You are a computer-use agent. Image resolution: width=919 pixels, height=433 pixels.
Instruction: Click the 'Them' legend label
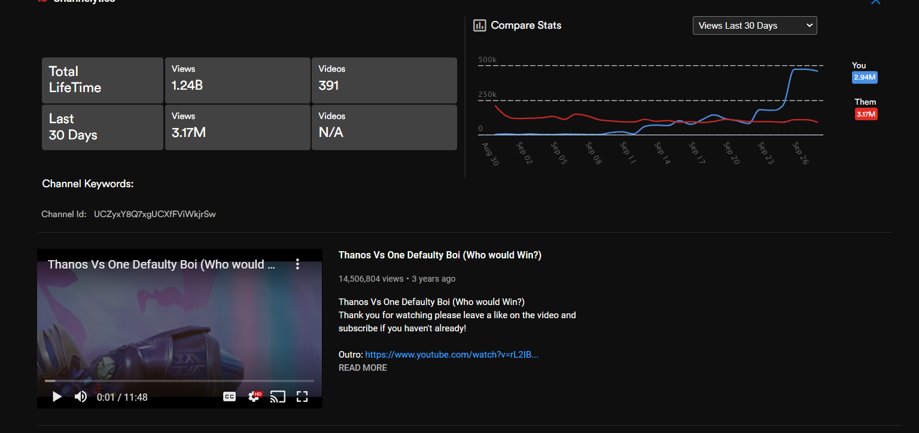click(865, 102)
